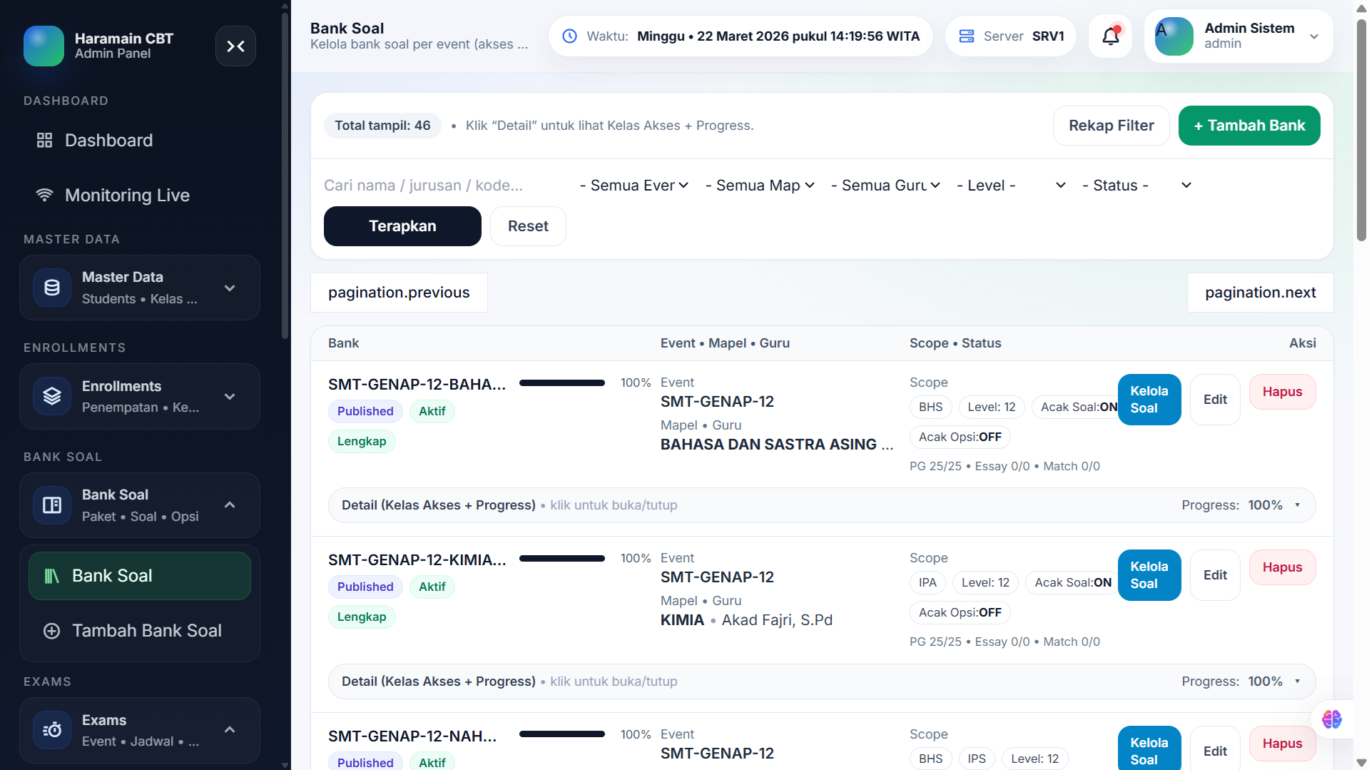Click the Master Data database icon
This screenshot has height=770, width=1369.
tap(52, 288)
